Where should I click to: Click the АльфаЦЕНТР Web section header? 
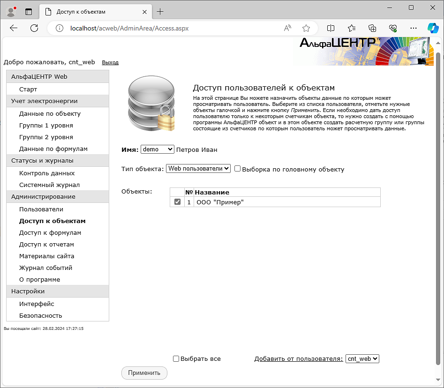58,76
